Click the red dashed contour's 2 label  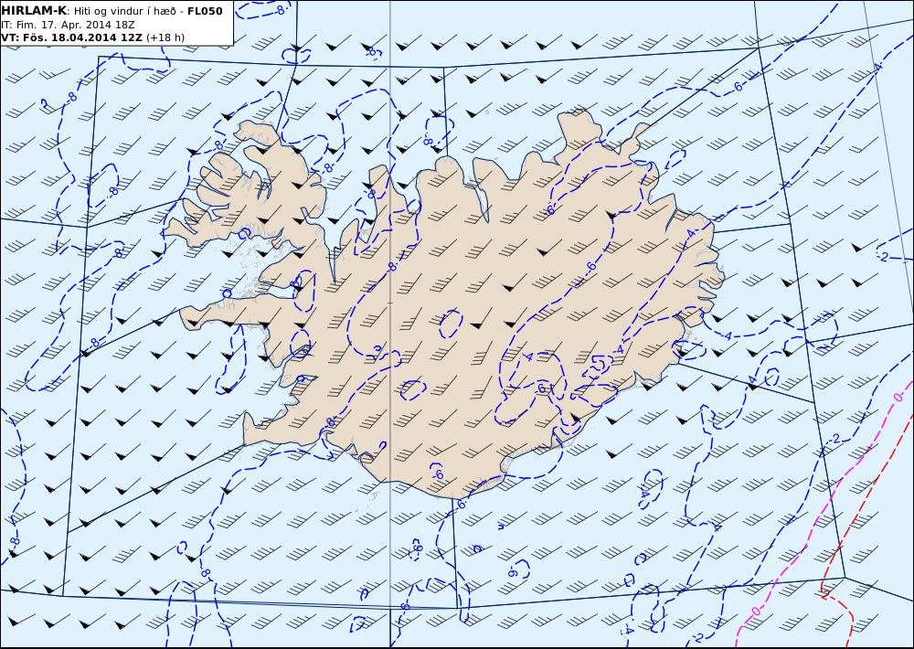tap(825, 593)
